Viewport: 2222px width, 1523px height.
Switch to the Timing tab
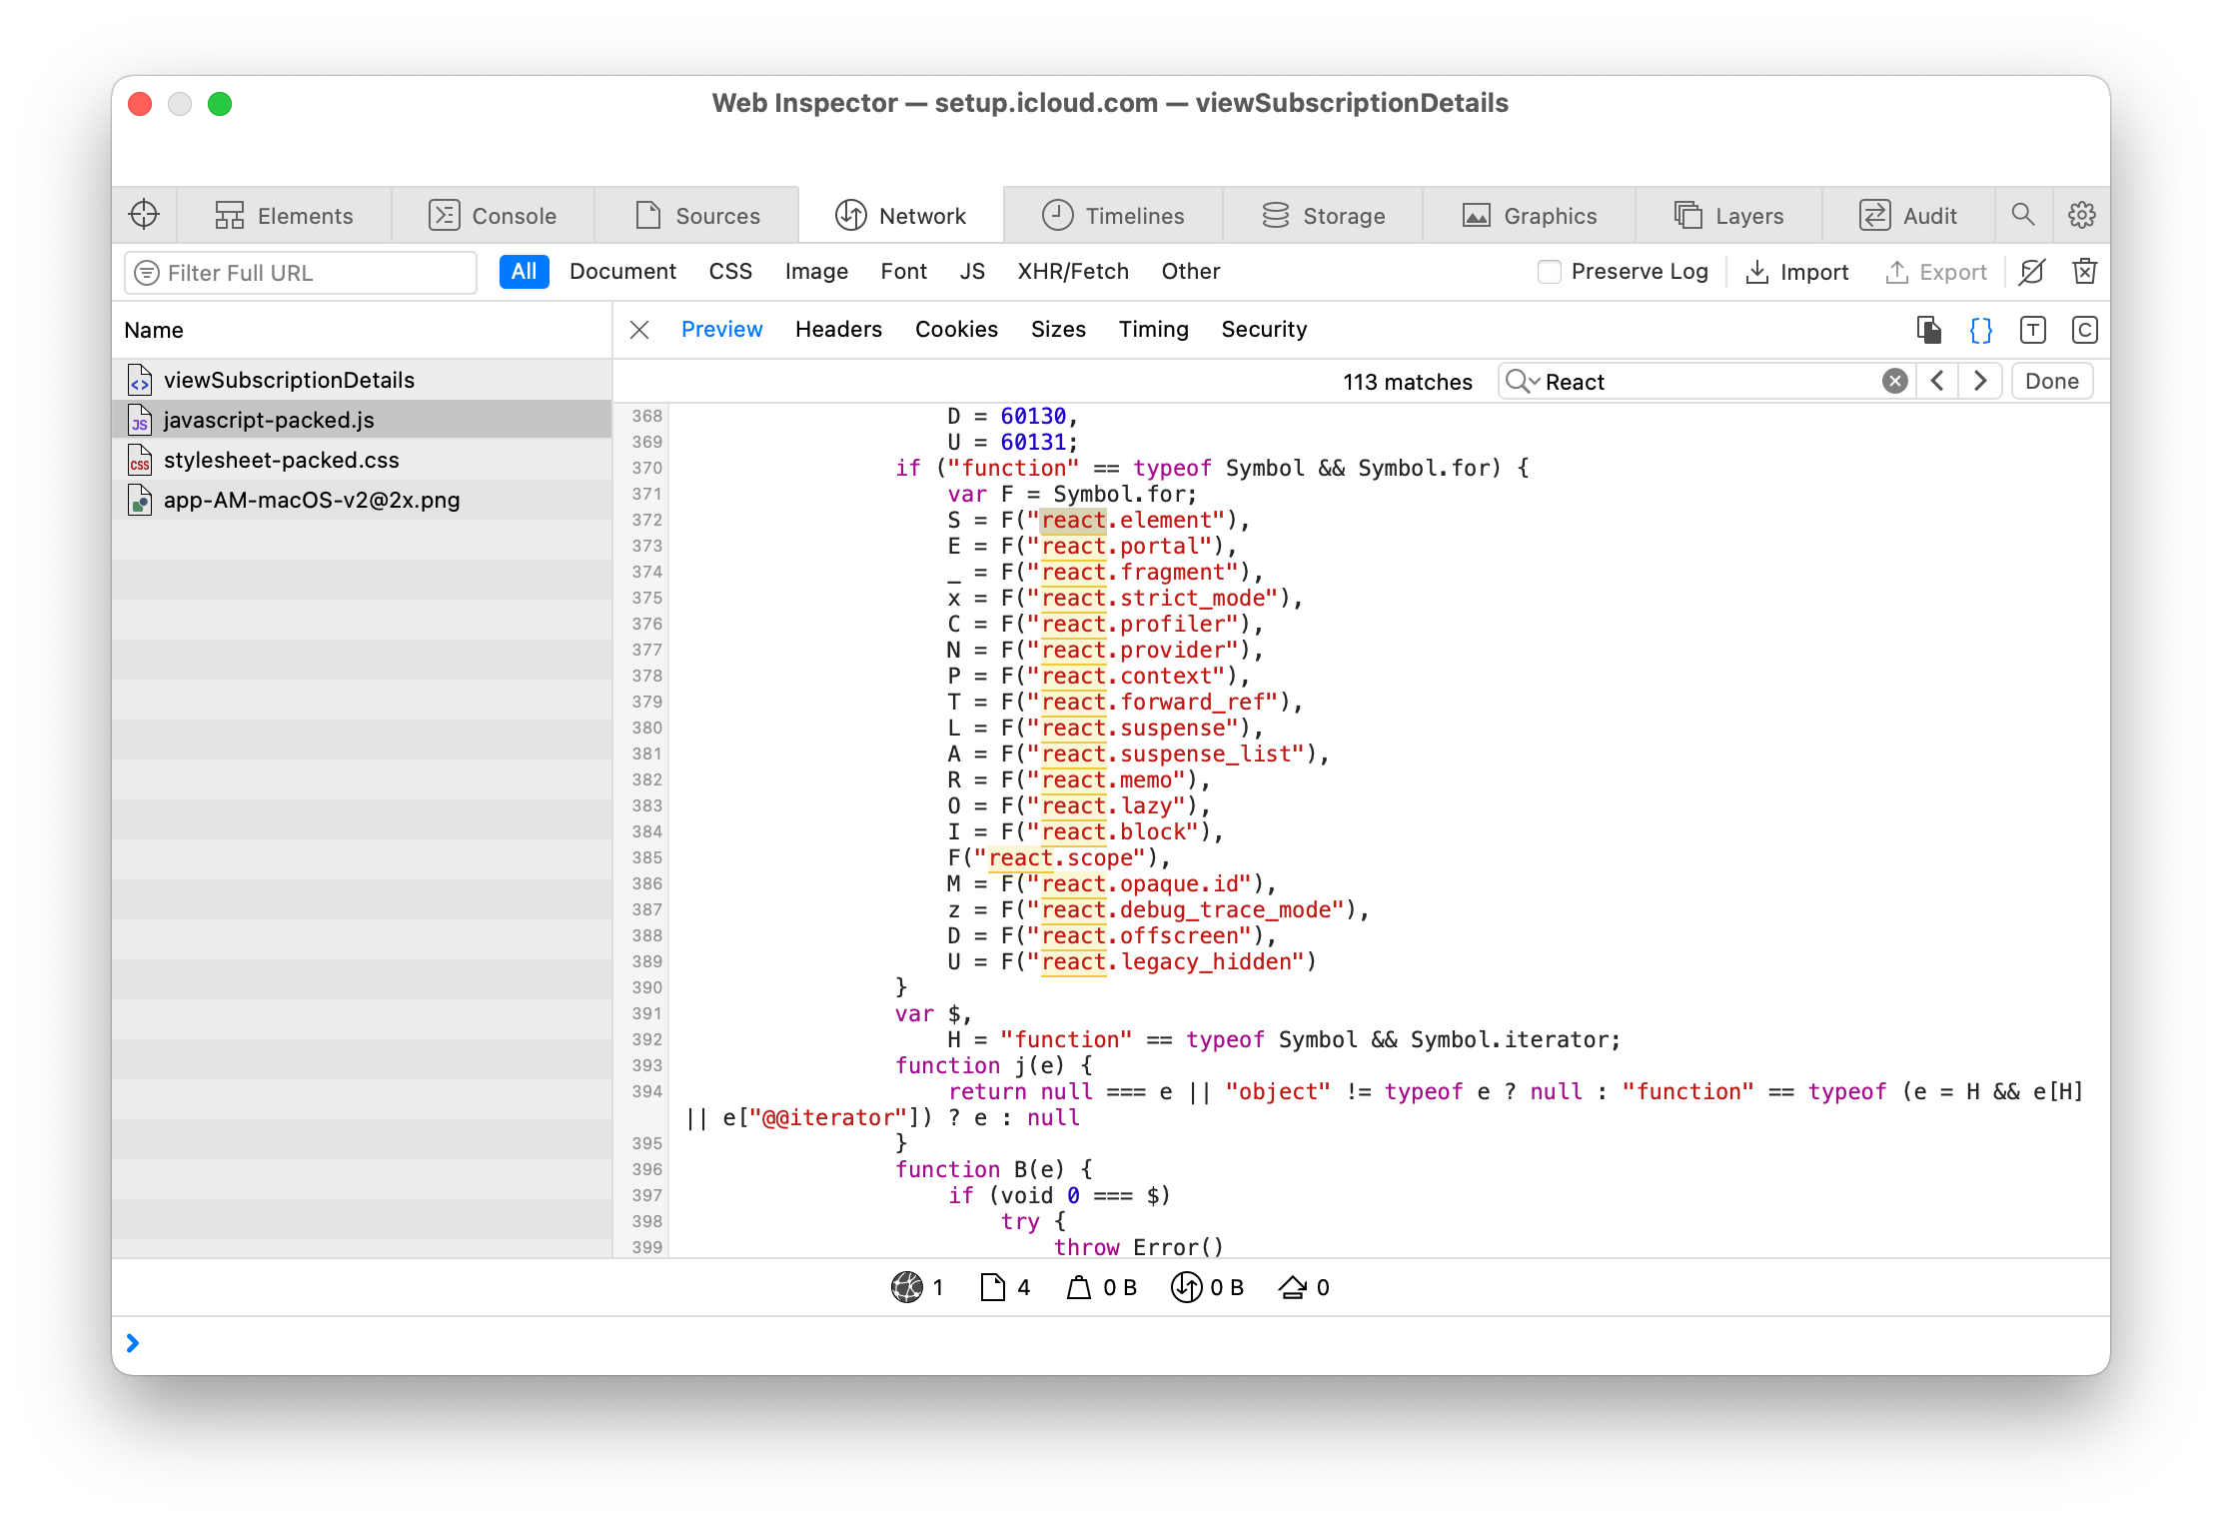[1153, 329]
